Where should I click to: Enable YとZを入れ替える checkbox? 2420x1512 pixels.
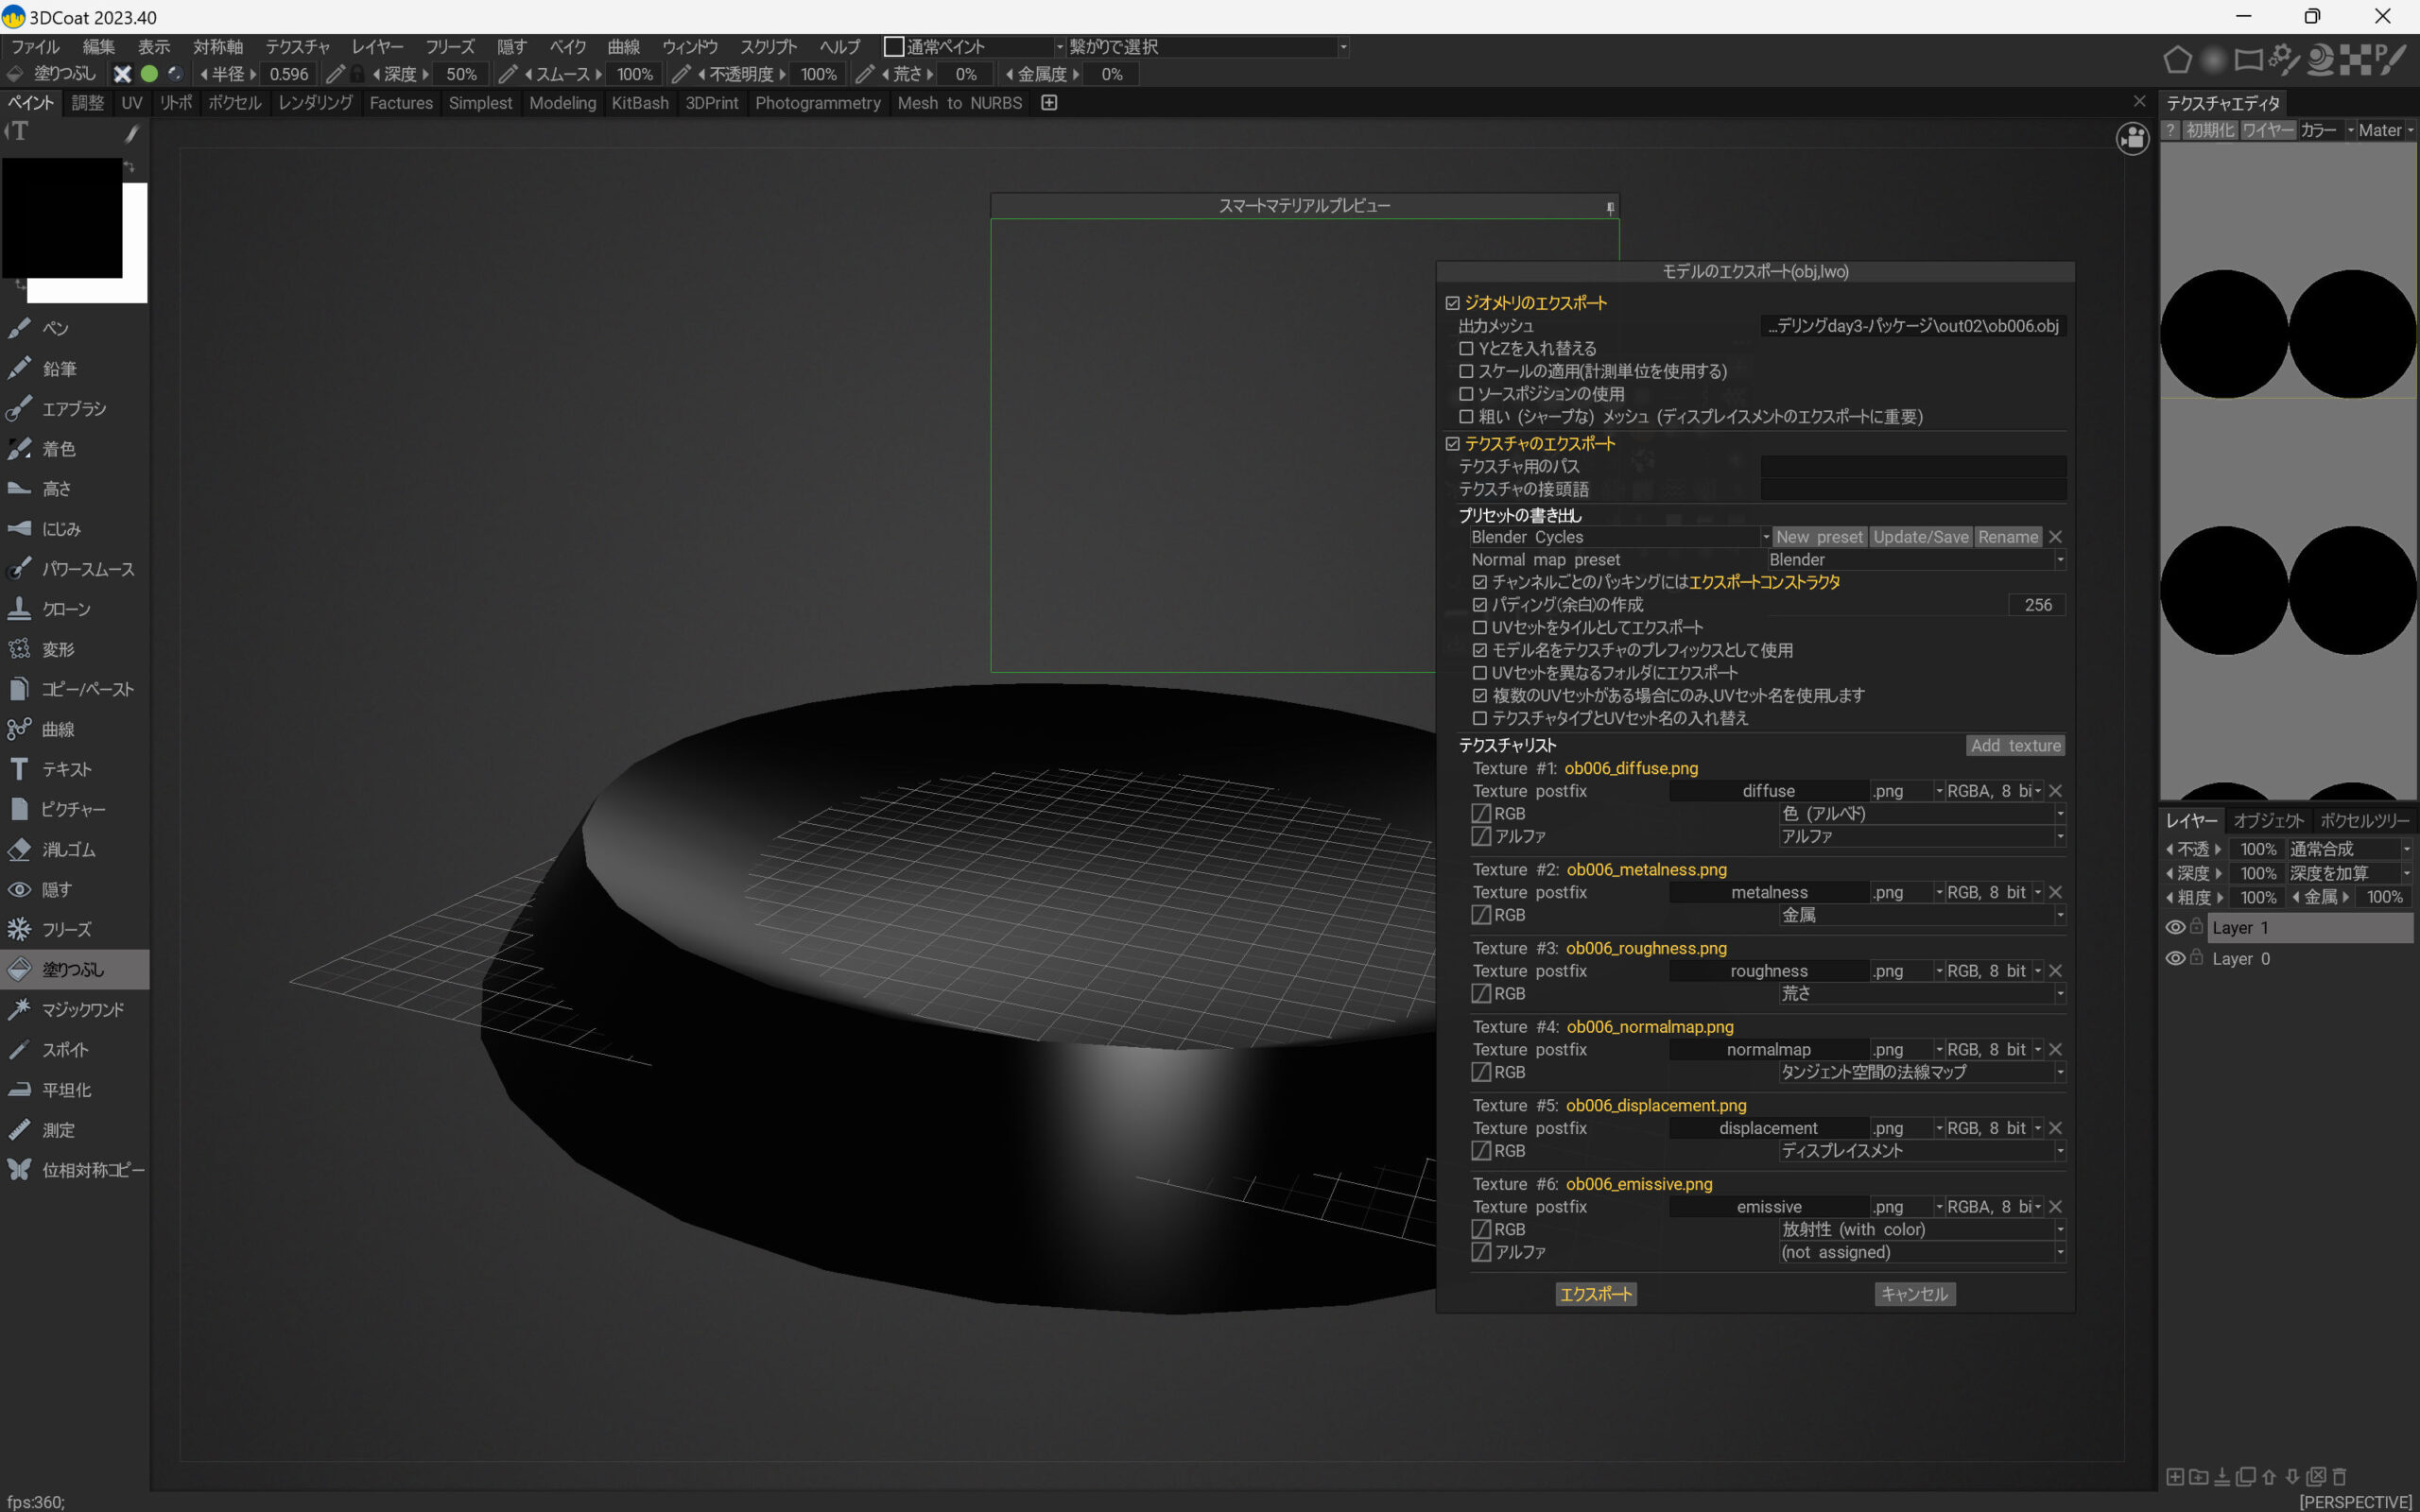(x=1466, y=349)
